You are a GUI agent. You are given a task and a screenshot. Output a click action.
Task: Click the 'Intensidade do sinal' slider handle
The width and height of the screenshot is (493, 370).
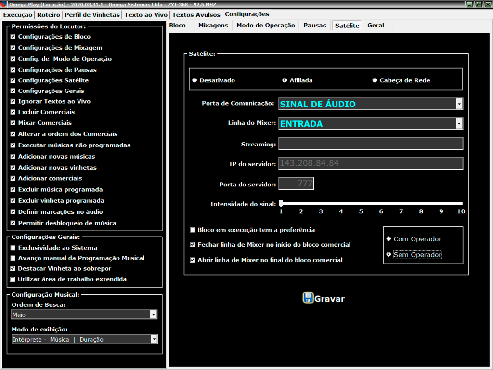[281, 203]
